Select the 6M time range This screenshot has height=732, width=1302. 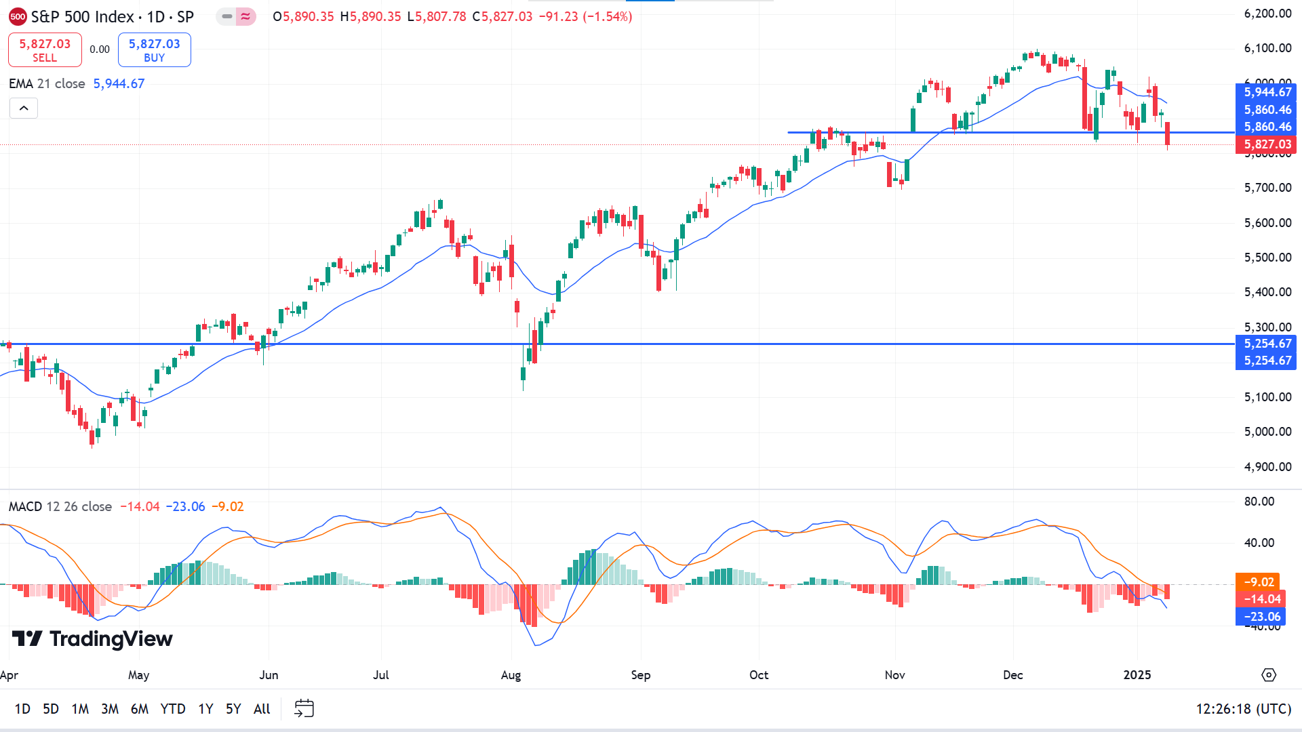click(140, 709)
